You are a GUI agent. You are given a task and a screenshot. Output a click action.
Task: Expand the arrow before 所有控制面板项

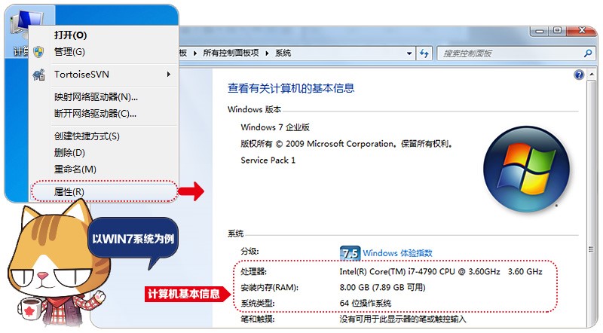tap(195, 53)
